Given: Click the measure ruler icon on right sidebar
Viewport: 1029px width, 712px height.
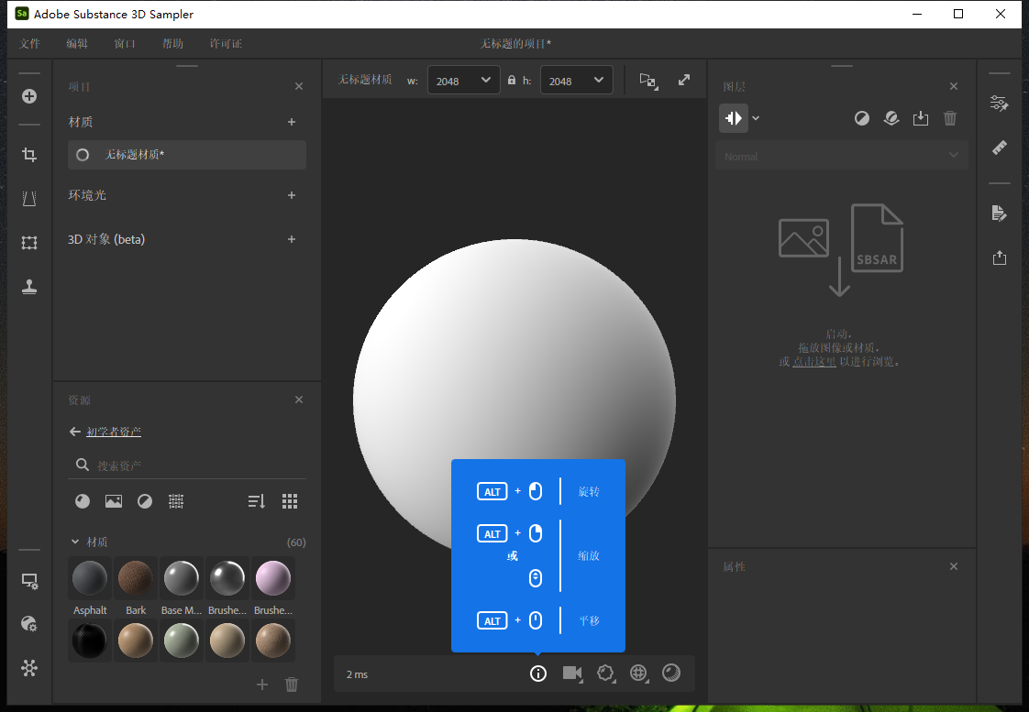Looking at the screenshot, I should tap(999, 148).
